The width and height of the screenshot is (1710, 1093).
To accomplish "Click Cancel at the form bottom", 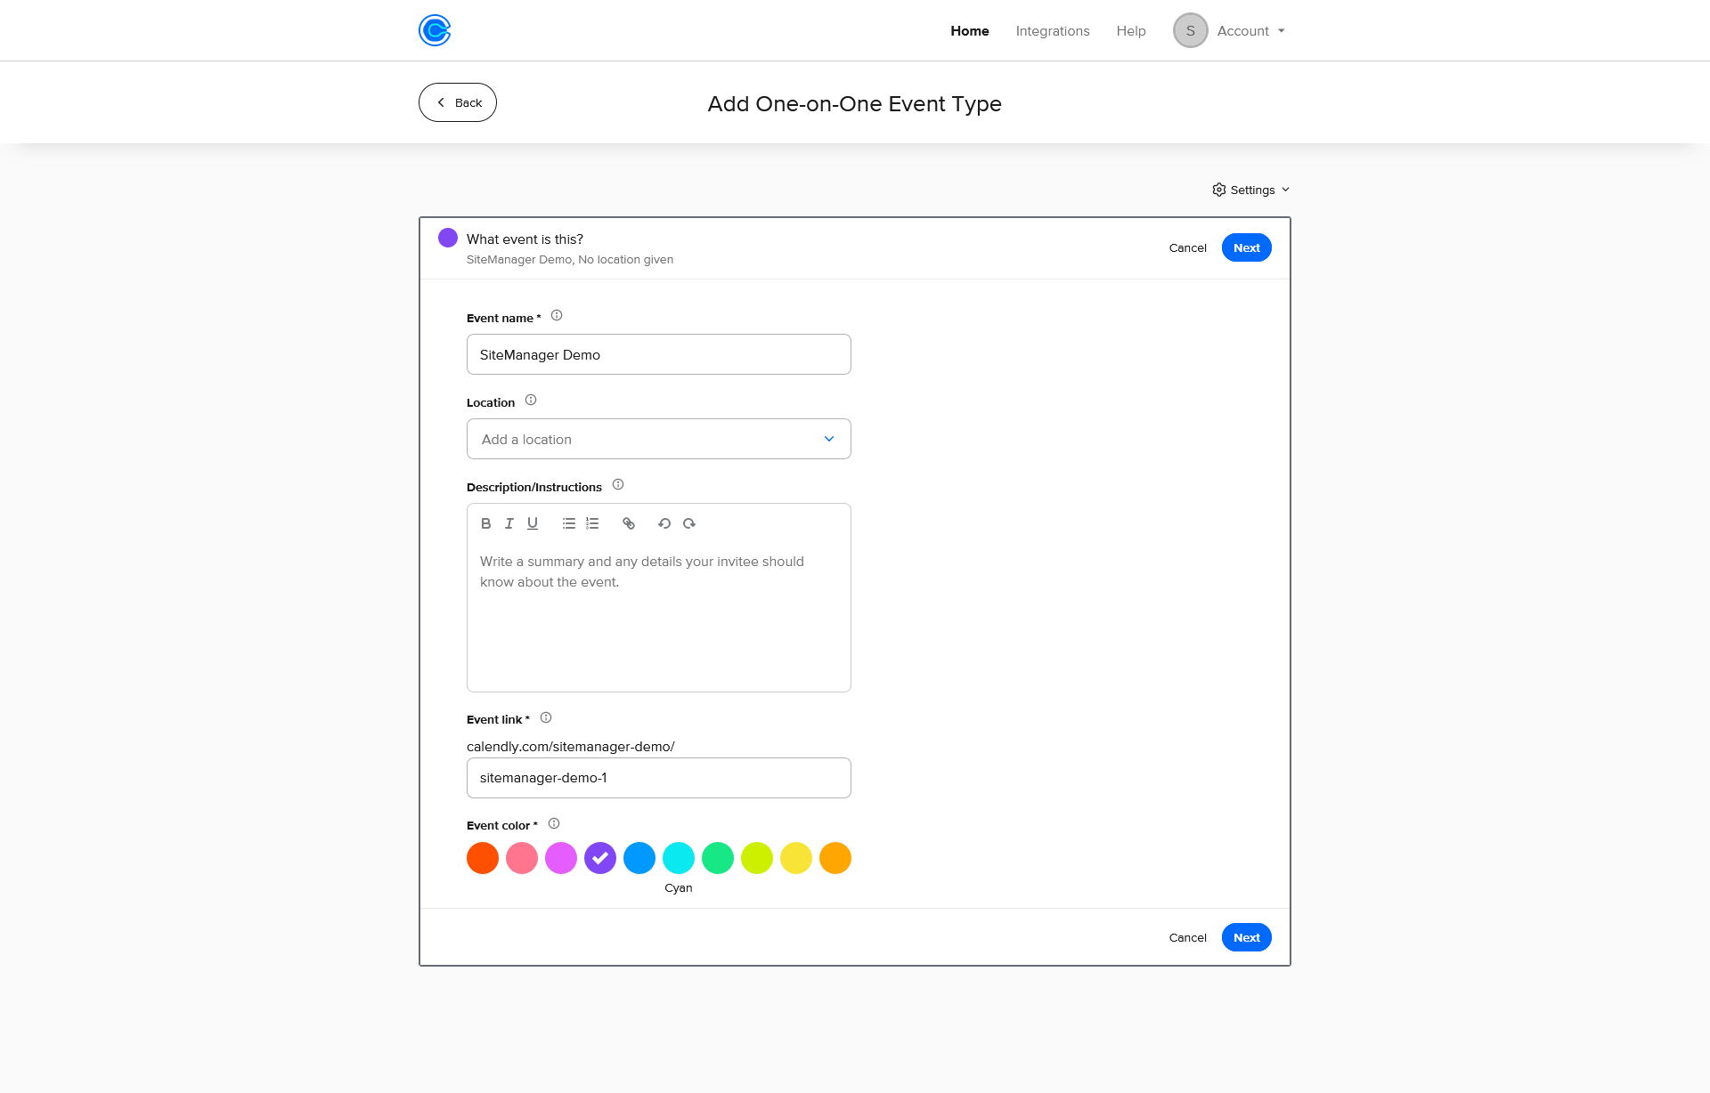I will click(x=1188, y=937).
